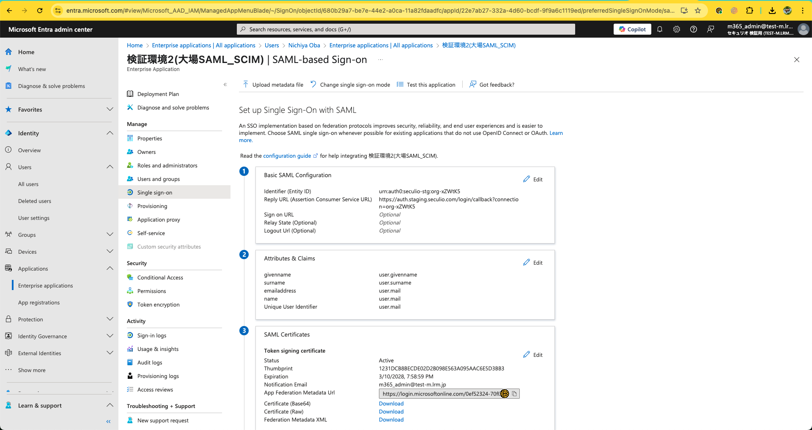Click the Home house icon in sidebar
This screenshot has width=812, height=430.
8,52
